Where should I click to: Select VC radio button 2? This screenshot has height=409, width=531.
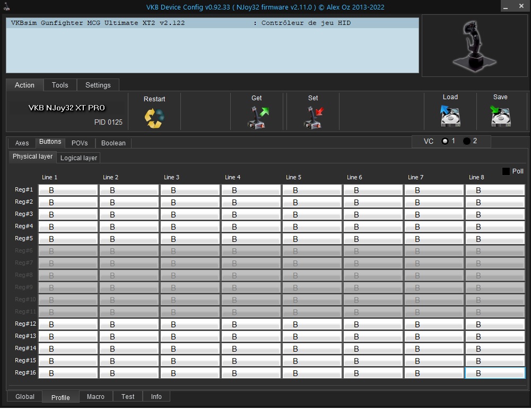coord(467,141)
